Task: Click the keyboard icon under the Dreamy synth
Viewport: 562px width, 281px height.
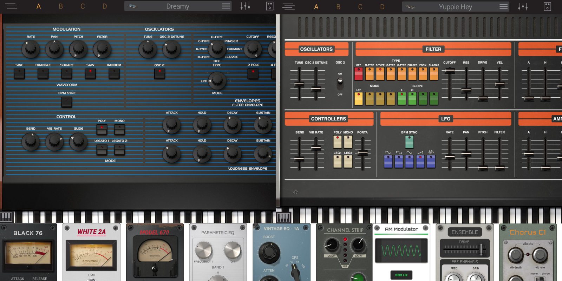Action: pos(6,217)
